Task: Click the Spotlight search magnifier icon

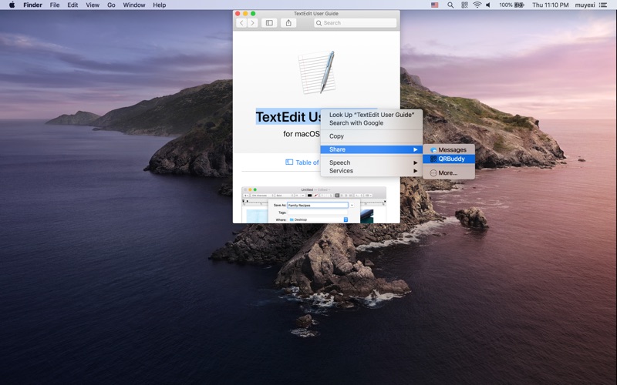Action: tap(450, 5)
